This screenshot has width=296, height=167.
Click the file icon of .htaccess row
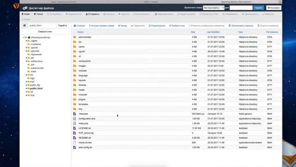[74, 114]
